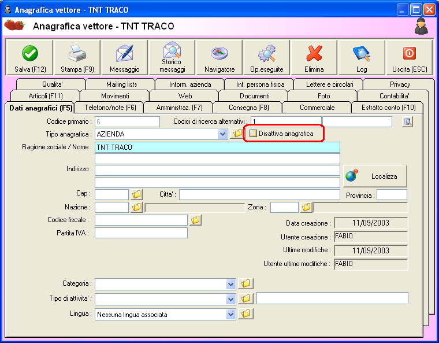Viewport: 439px width, 343px height.
Task: Click the search icon beside alternative codes
Action: pos(407,121)
